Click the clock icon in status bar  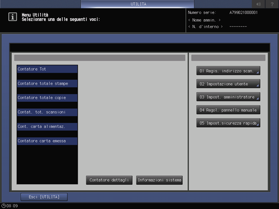coord(4,206)
